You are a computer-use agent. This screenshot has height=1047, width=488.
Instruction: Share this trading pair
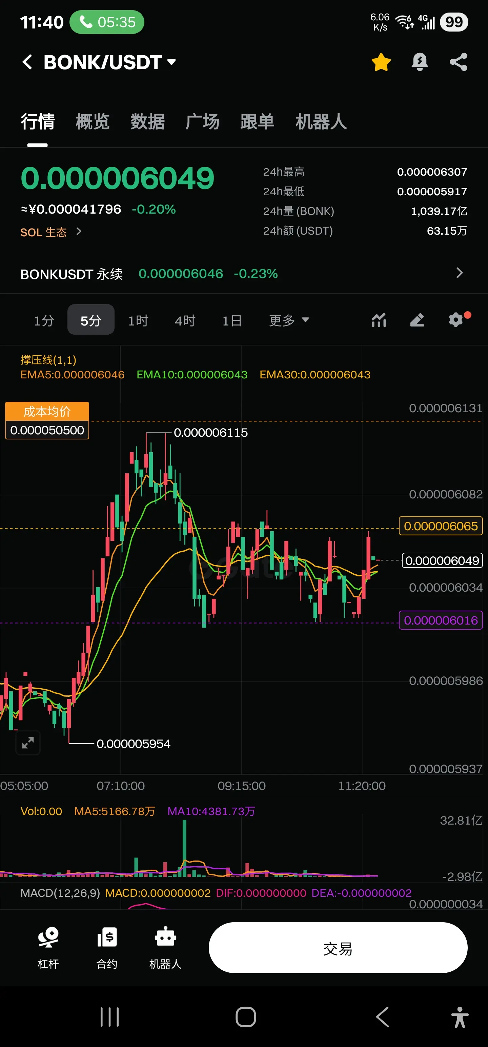[458, 62]
